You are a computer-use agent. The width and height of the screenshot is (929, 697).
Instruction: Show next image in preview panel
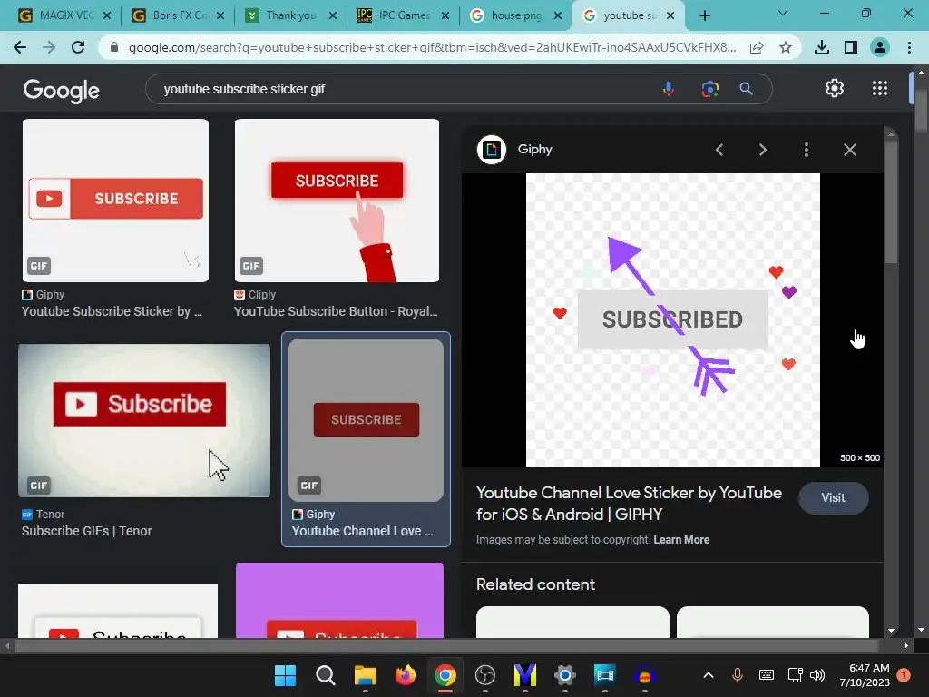[762, 150]
